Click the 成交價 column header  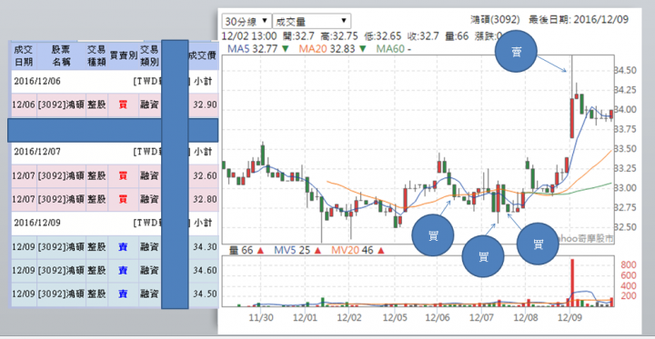[203, 55]
